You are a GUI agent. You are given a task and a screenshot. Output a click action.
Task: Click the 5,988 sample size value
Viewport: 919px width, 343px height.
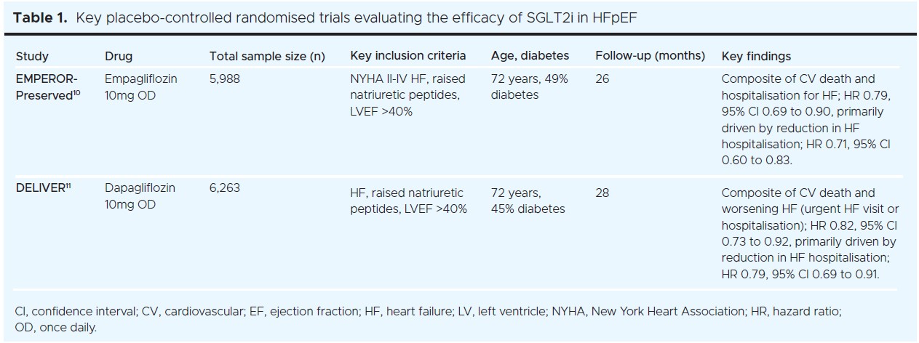(x=224, y=78)
